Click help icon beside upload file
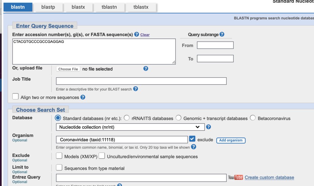Screen dimensions: 314x186 [146, 68]
